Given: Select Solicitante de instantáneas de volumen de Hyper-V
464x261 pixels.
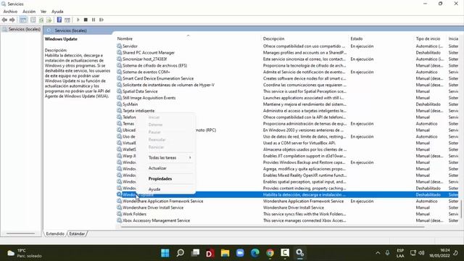Looking at the screenshot, I should [x=168, y=85].
